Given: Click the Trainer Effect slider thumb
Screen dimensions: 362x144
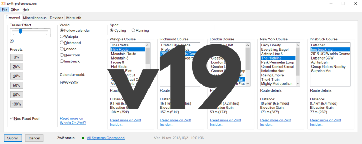Looking at the screenshot, I should coord(20,31).
